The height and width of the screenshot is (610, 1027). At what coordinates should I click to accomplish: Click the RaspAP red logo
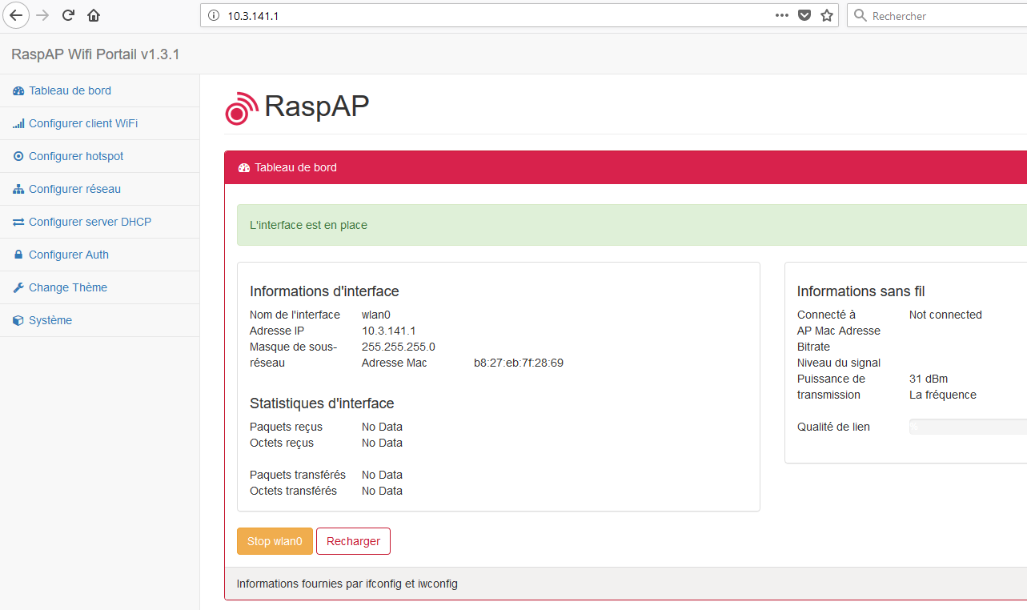coord(242,108)
